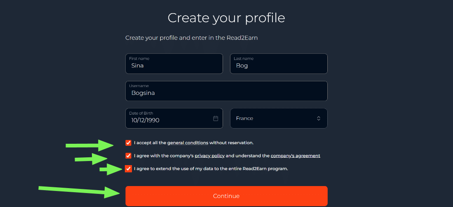Open the Date of Birth calendar picker icon
The width and height of the screenshot is (453, 207).
(x=216, y=118)
